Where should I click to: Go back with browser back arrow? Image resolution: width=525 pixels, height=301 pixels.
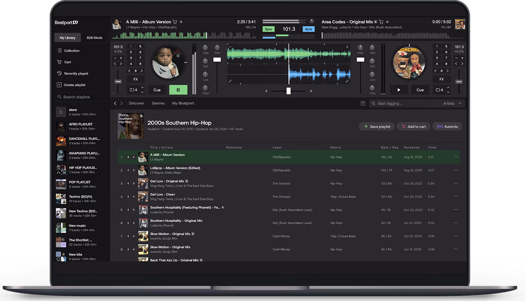115,103
